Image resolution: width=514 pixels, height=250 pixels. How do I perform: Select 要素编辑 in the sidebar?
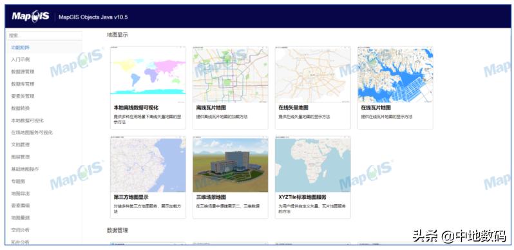(x=21, y=206)
